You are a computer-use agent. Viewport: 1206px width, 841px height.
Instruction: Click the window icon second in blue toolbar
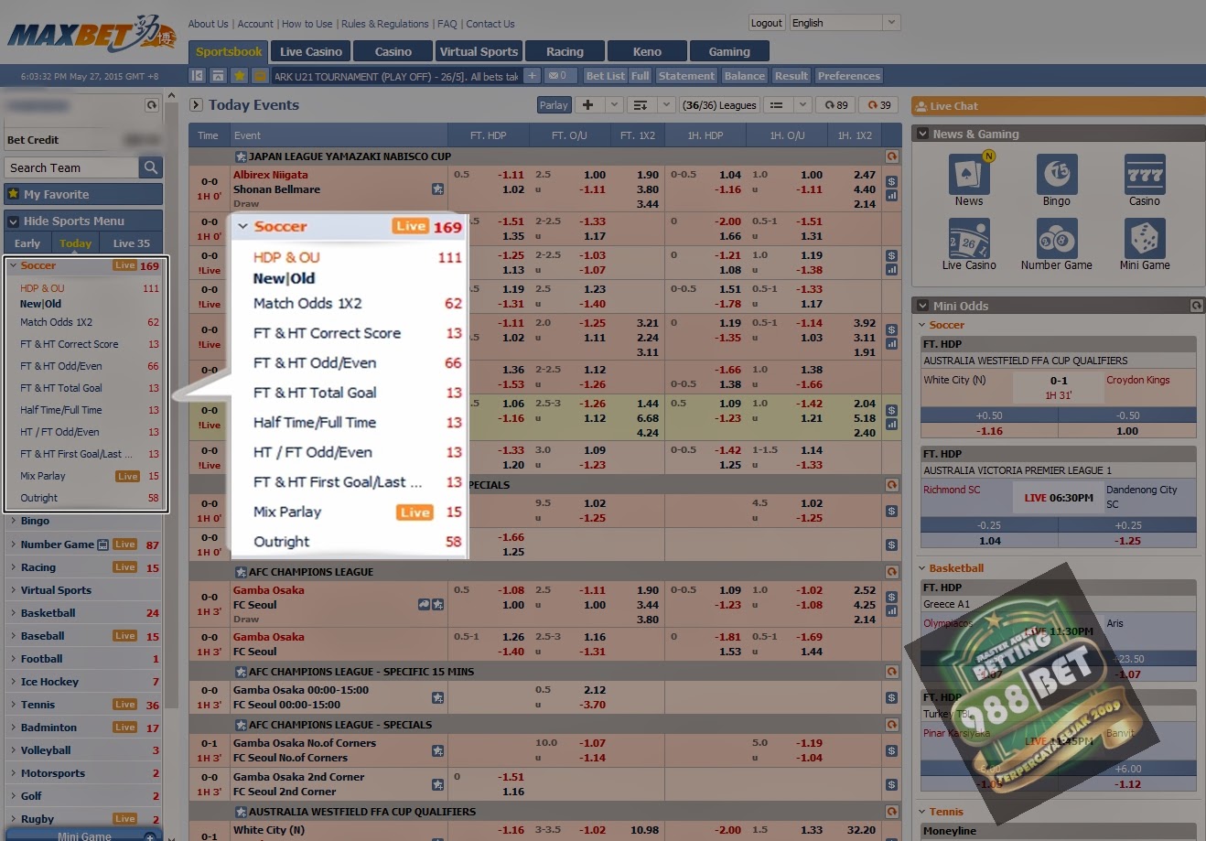pyautogui.click(x=218, y=76)
